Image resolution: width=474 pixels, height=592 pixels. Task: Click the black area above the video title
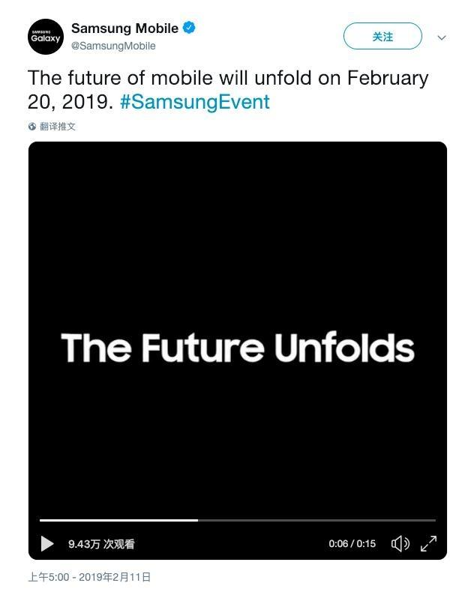coord(238,234)
